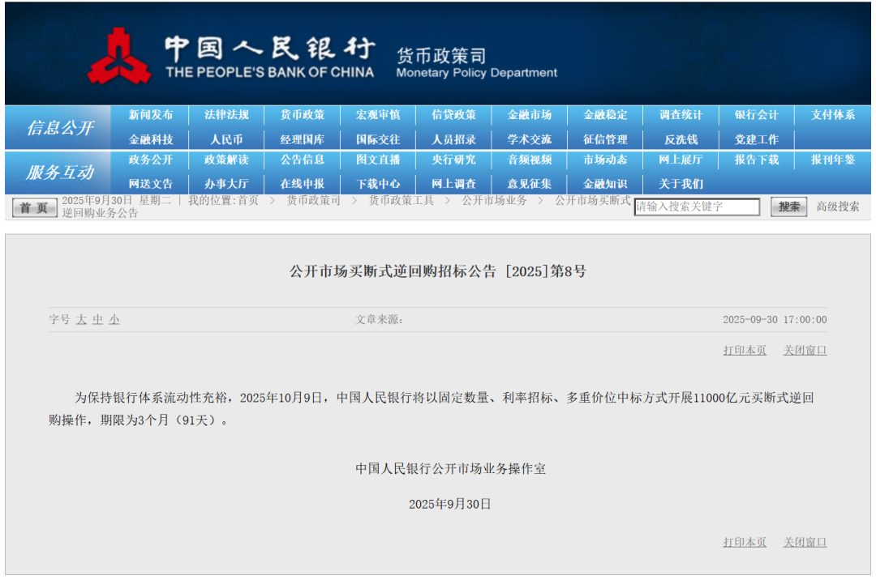The height and width of the screenshot is (580, 876).
Task: Set font size to 中 (medium)
Action: coord(97,320)
